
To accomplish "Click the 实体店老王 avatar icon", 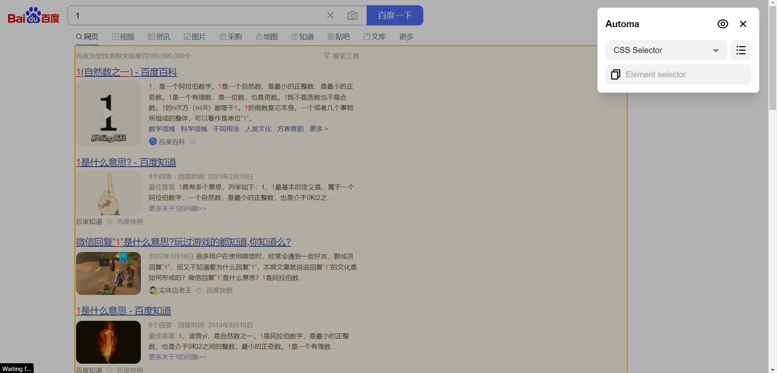I will pyautogui.click(x=153, y=290).
